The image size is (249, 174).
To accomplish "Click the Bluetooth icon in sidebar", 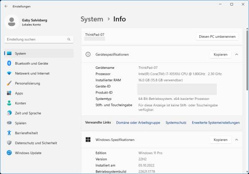I will pyautogui.click(x=9, y=63).
